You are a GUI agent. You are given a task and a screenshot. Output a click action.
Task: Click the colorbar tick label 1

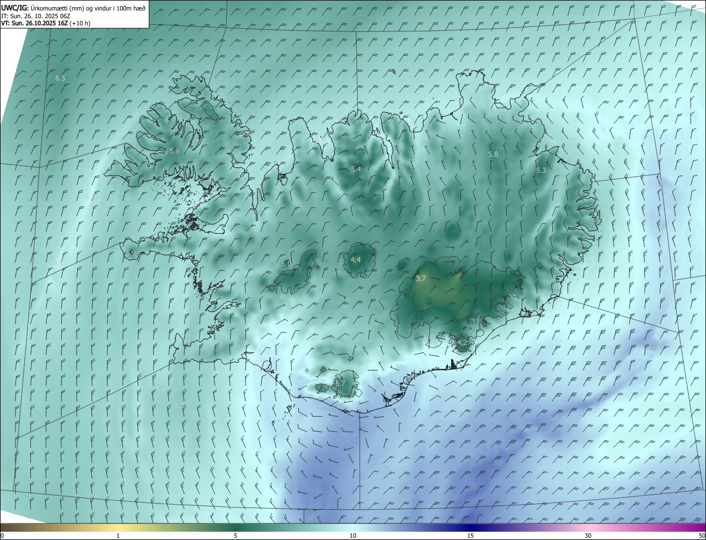[x=118, y=536]
